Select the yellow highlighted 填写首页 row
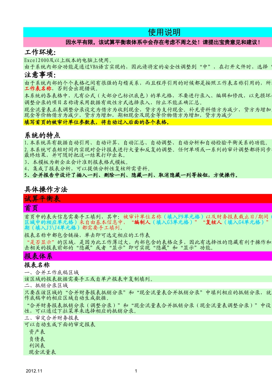The image size is (272, 384). click(x=97, y=122)
